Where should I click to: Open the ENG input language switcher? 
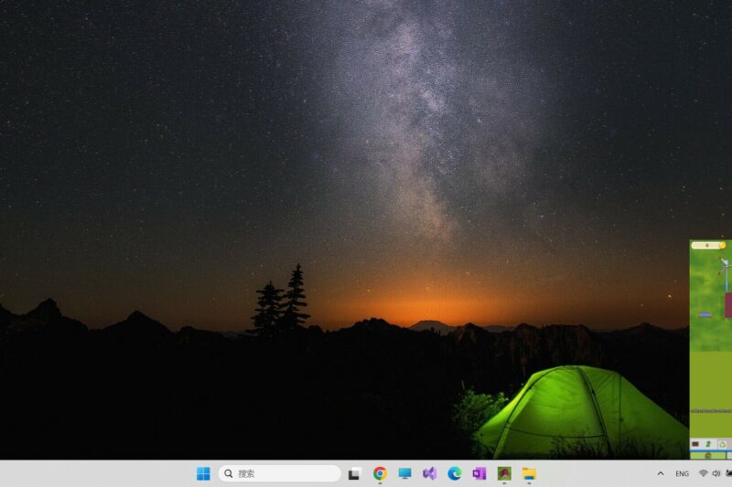pyautogui.click(x=682, y=473)
